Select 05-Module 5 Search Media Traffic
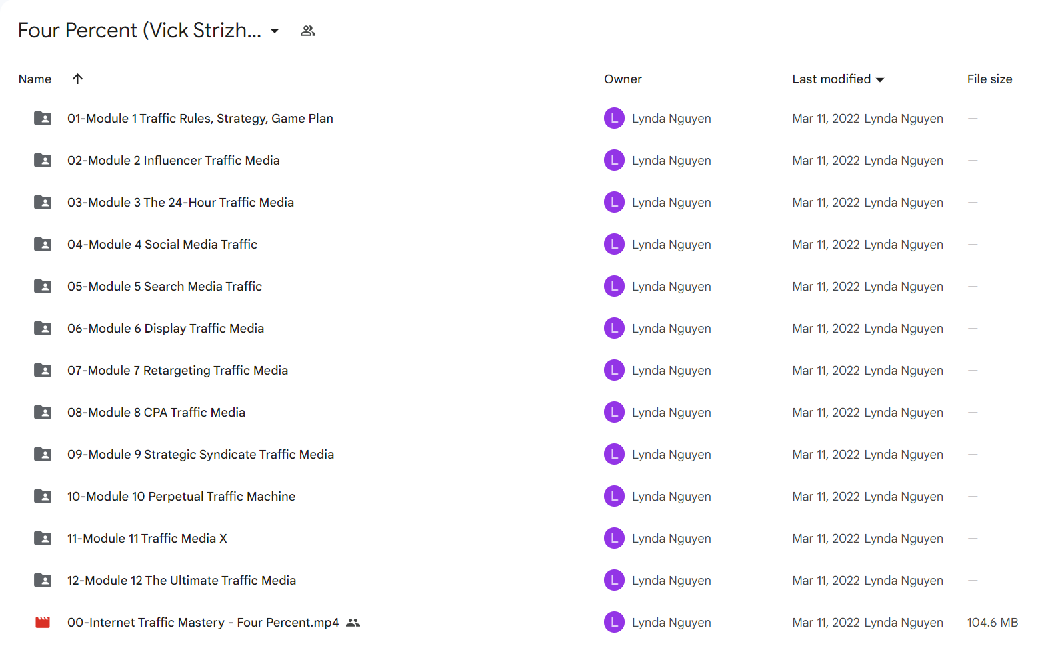The height and width of the screenshot is (664, 1040). pyautogui.click(x=165, y=287)
